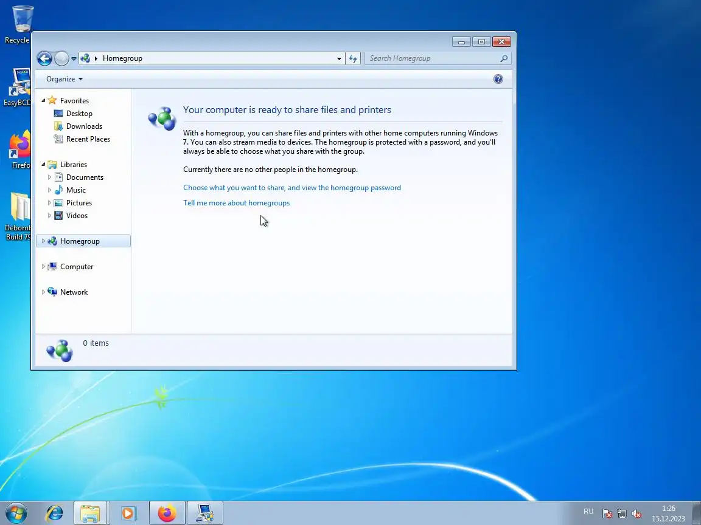Select Computer in navigation pane

click(x=77, y=267)
